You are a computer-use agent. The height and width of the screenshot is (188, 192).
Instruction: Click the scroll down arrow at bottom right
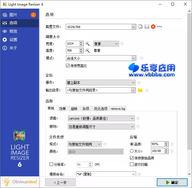click(x=189, y=174)
